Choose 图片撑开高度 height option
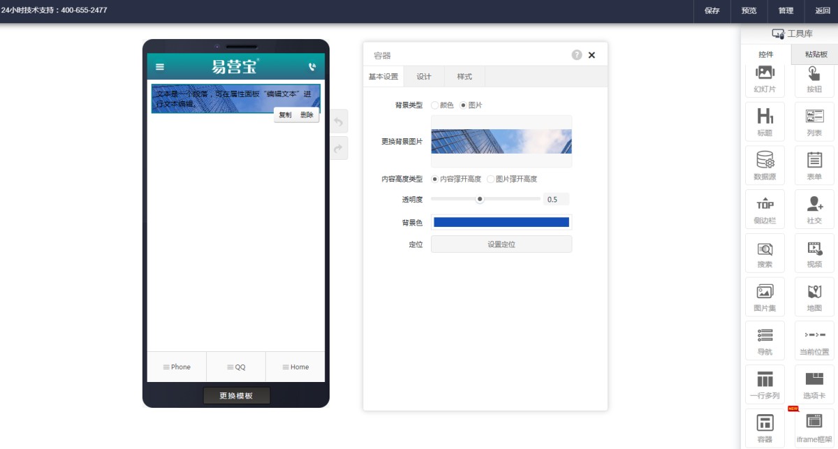The height and width of the screenshot is (449, 838). 491,179
